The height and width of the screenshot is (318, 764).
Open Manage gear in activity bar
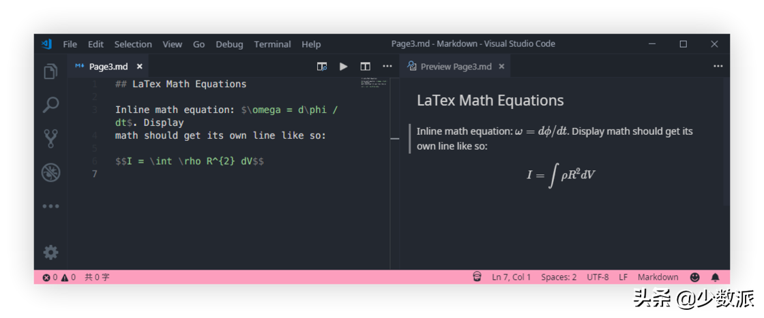pos(50,253)
